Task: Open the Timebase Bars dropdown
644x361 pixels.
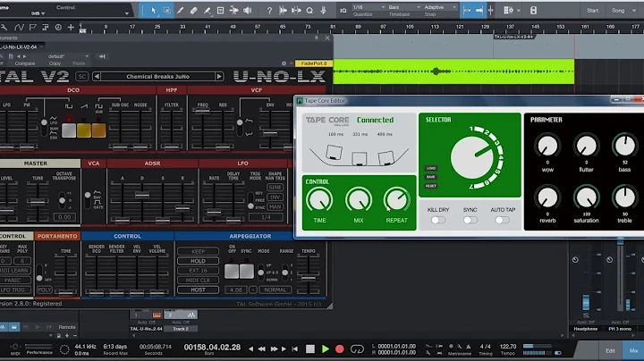Action: [404, 7]
